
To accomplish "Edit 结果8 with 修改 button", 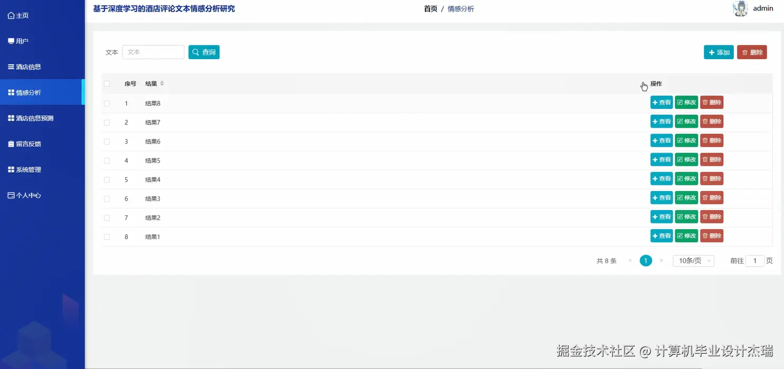I will 686,102.
